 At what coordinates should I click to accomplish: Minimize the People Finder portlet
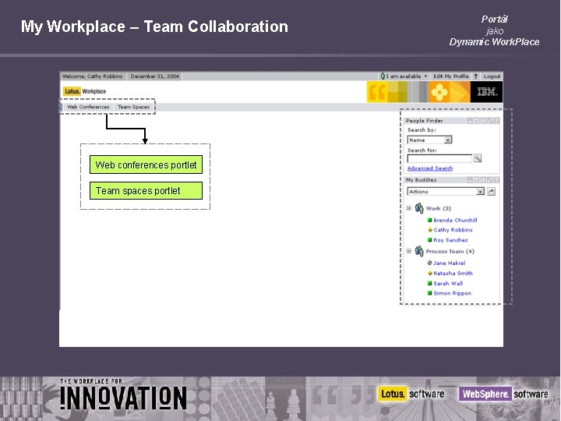(x=470, y=121)
